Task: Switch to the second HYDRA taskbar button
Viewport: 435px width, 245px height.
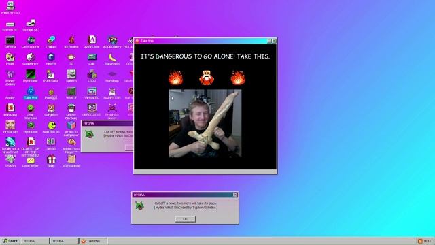Action: pyautogui.click(x=64, y=241)
